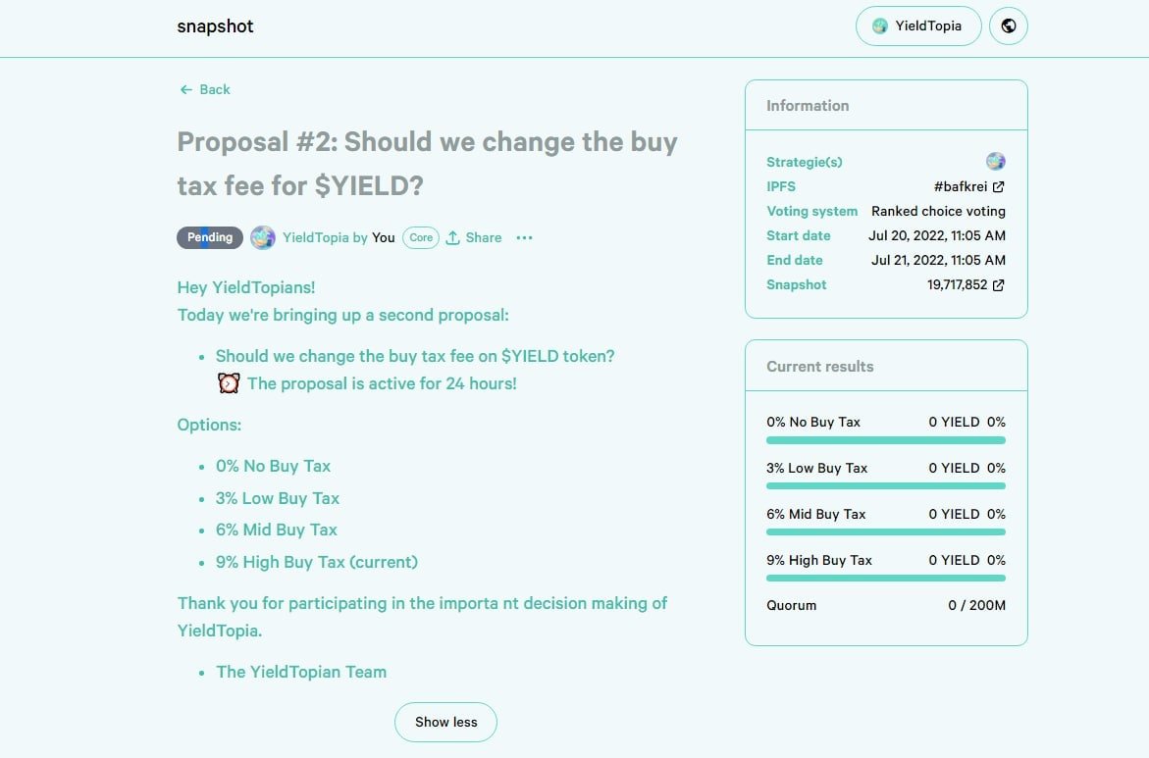Click the YieldTopia icon in header button
The height and width of the screenshot is (758, 1149).
(x=880, y=26)
